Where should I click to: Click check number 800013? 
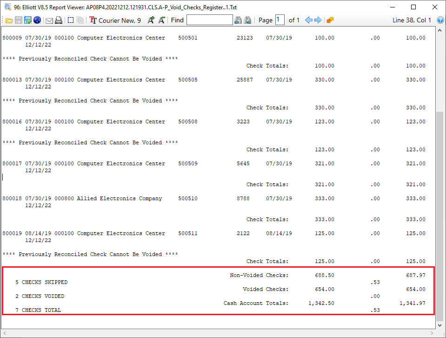click(x=12, y=80)
